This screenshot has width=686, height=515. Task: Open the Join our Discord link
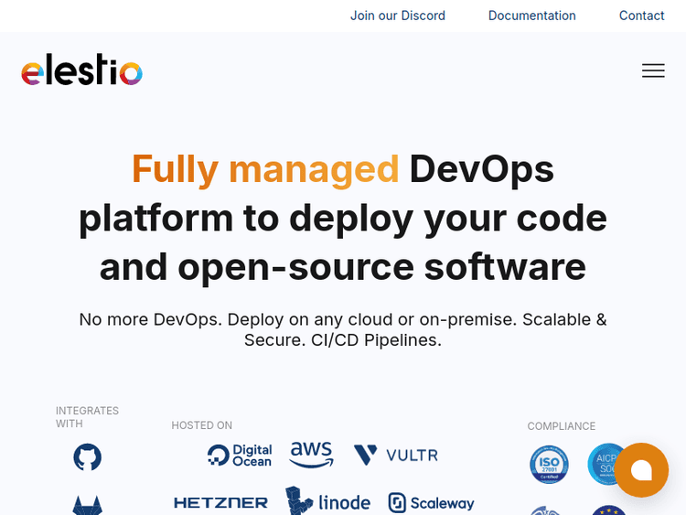(397, 16)
